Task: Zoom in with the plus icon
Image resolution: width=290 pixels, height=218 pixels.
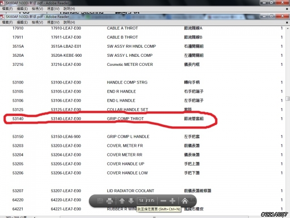Action: [x=172, y=201]
